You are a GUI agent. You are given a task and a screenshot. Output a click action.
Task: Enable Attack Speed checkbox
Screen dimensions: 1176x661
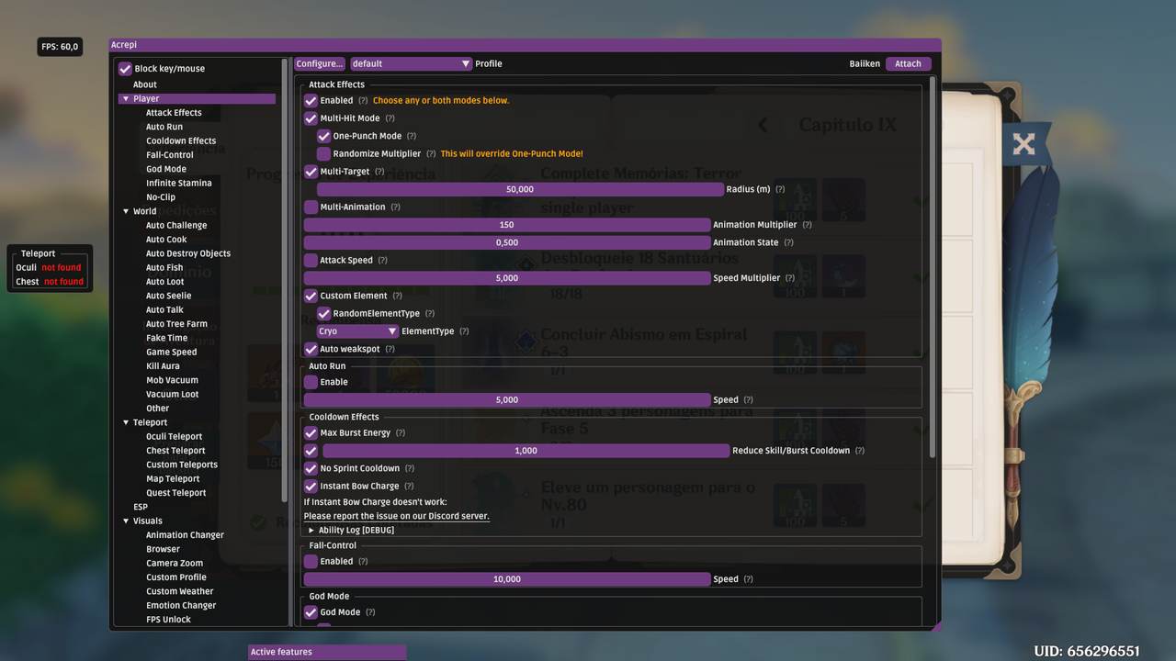[311, 261]
